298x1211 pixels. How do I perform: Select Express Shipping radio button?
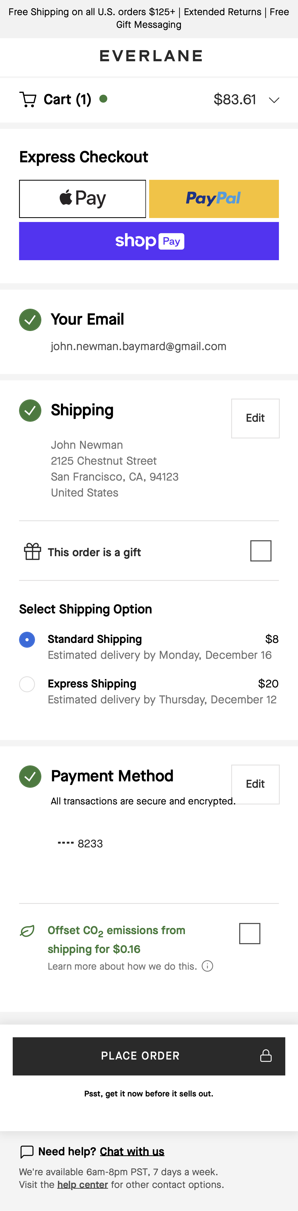pos(27,685)
